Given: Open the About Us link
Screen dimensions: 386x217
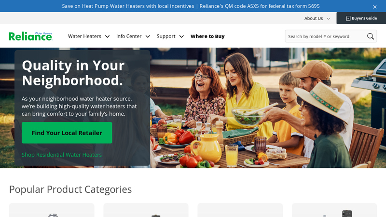Looking at the screenshot, I should [313, 18].
